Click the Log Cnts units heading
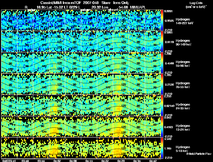This screenshot has width=213, height=162. click(x=196, y=3)
